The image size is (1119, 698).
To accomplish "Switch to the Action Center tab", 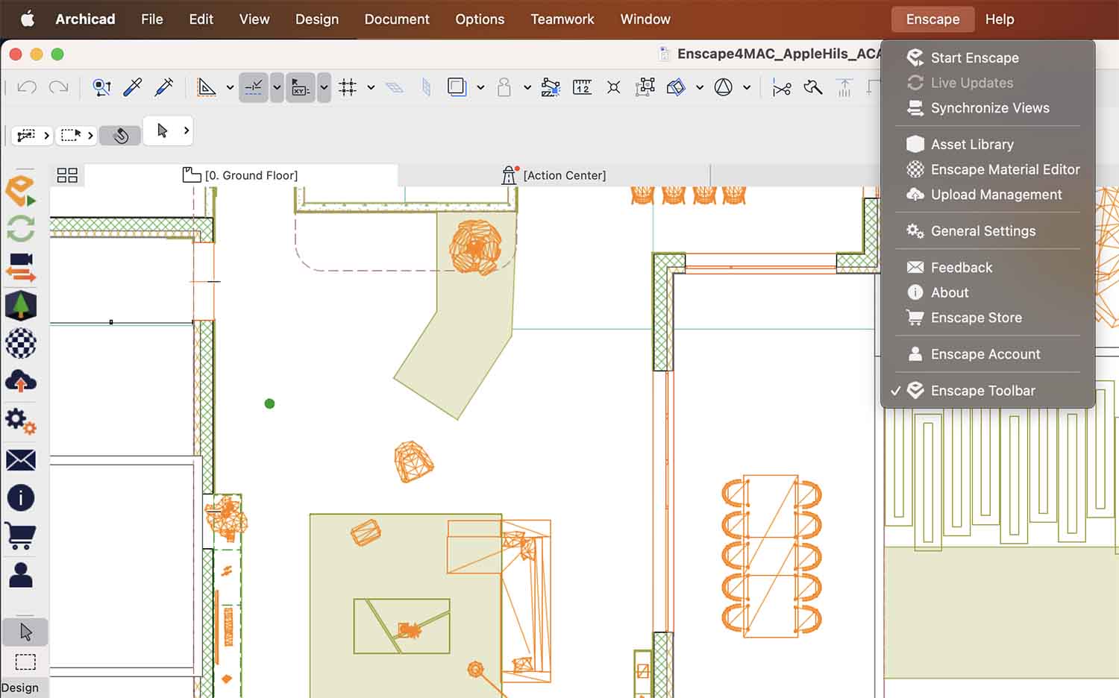I will [x=564, y=175].
